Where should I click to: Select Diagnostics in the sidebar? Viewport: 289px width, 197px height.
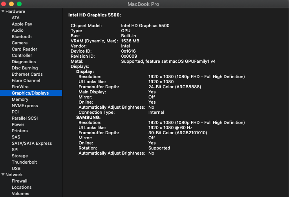pyautogui.click(x=24, y=62)
